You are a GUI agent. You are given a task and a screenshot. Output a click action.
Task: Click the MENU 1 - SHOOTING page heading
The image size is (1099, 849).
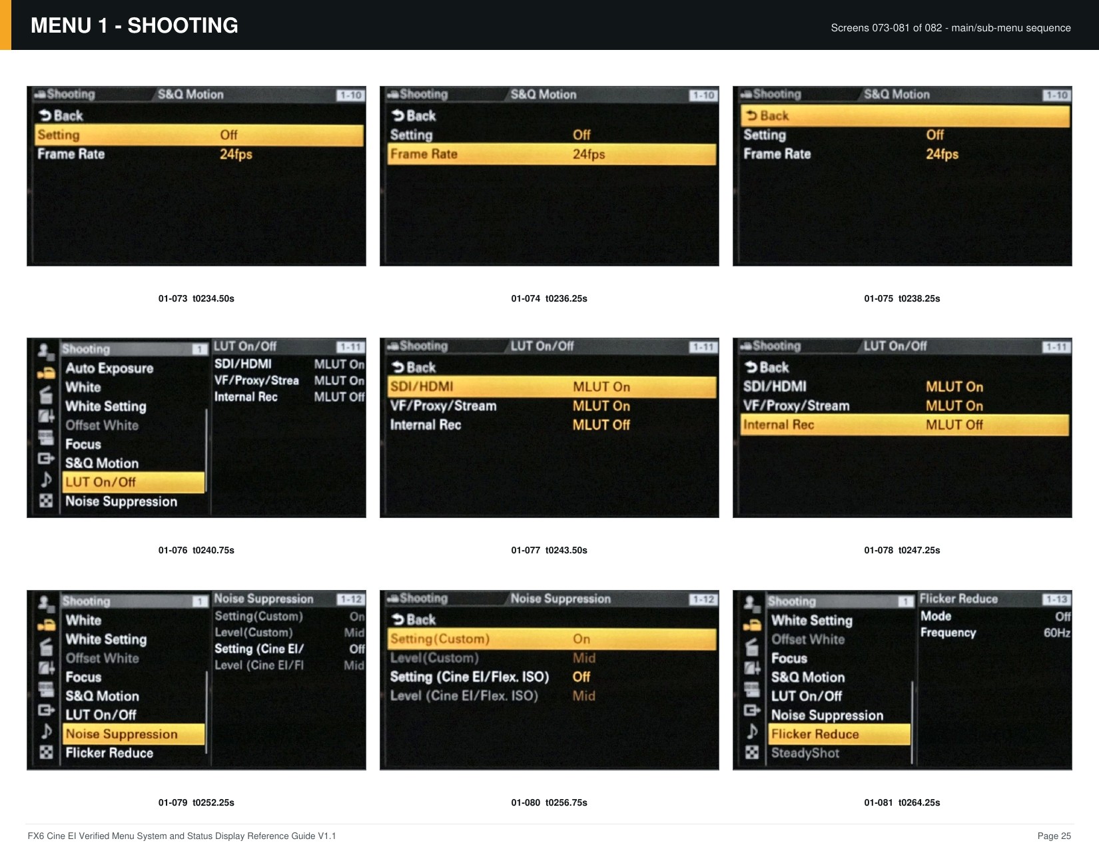(x=135, y=25)
